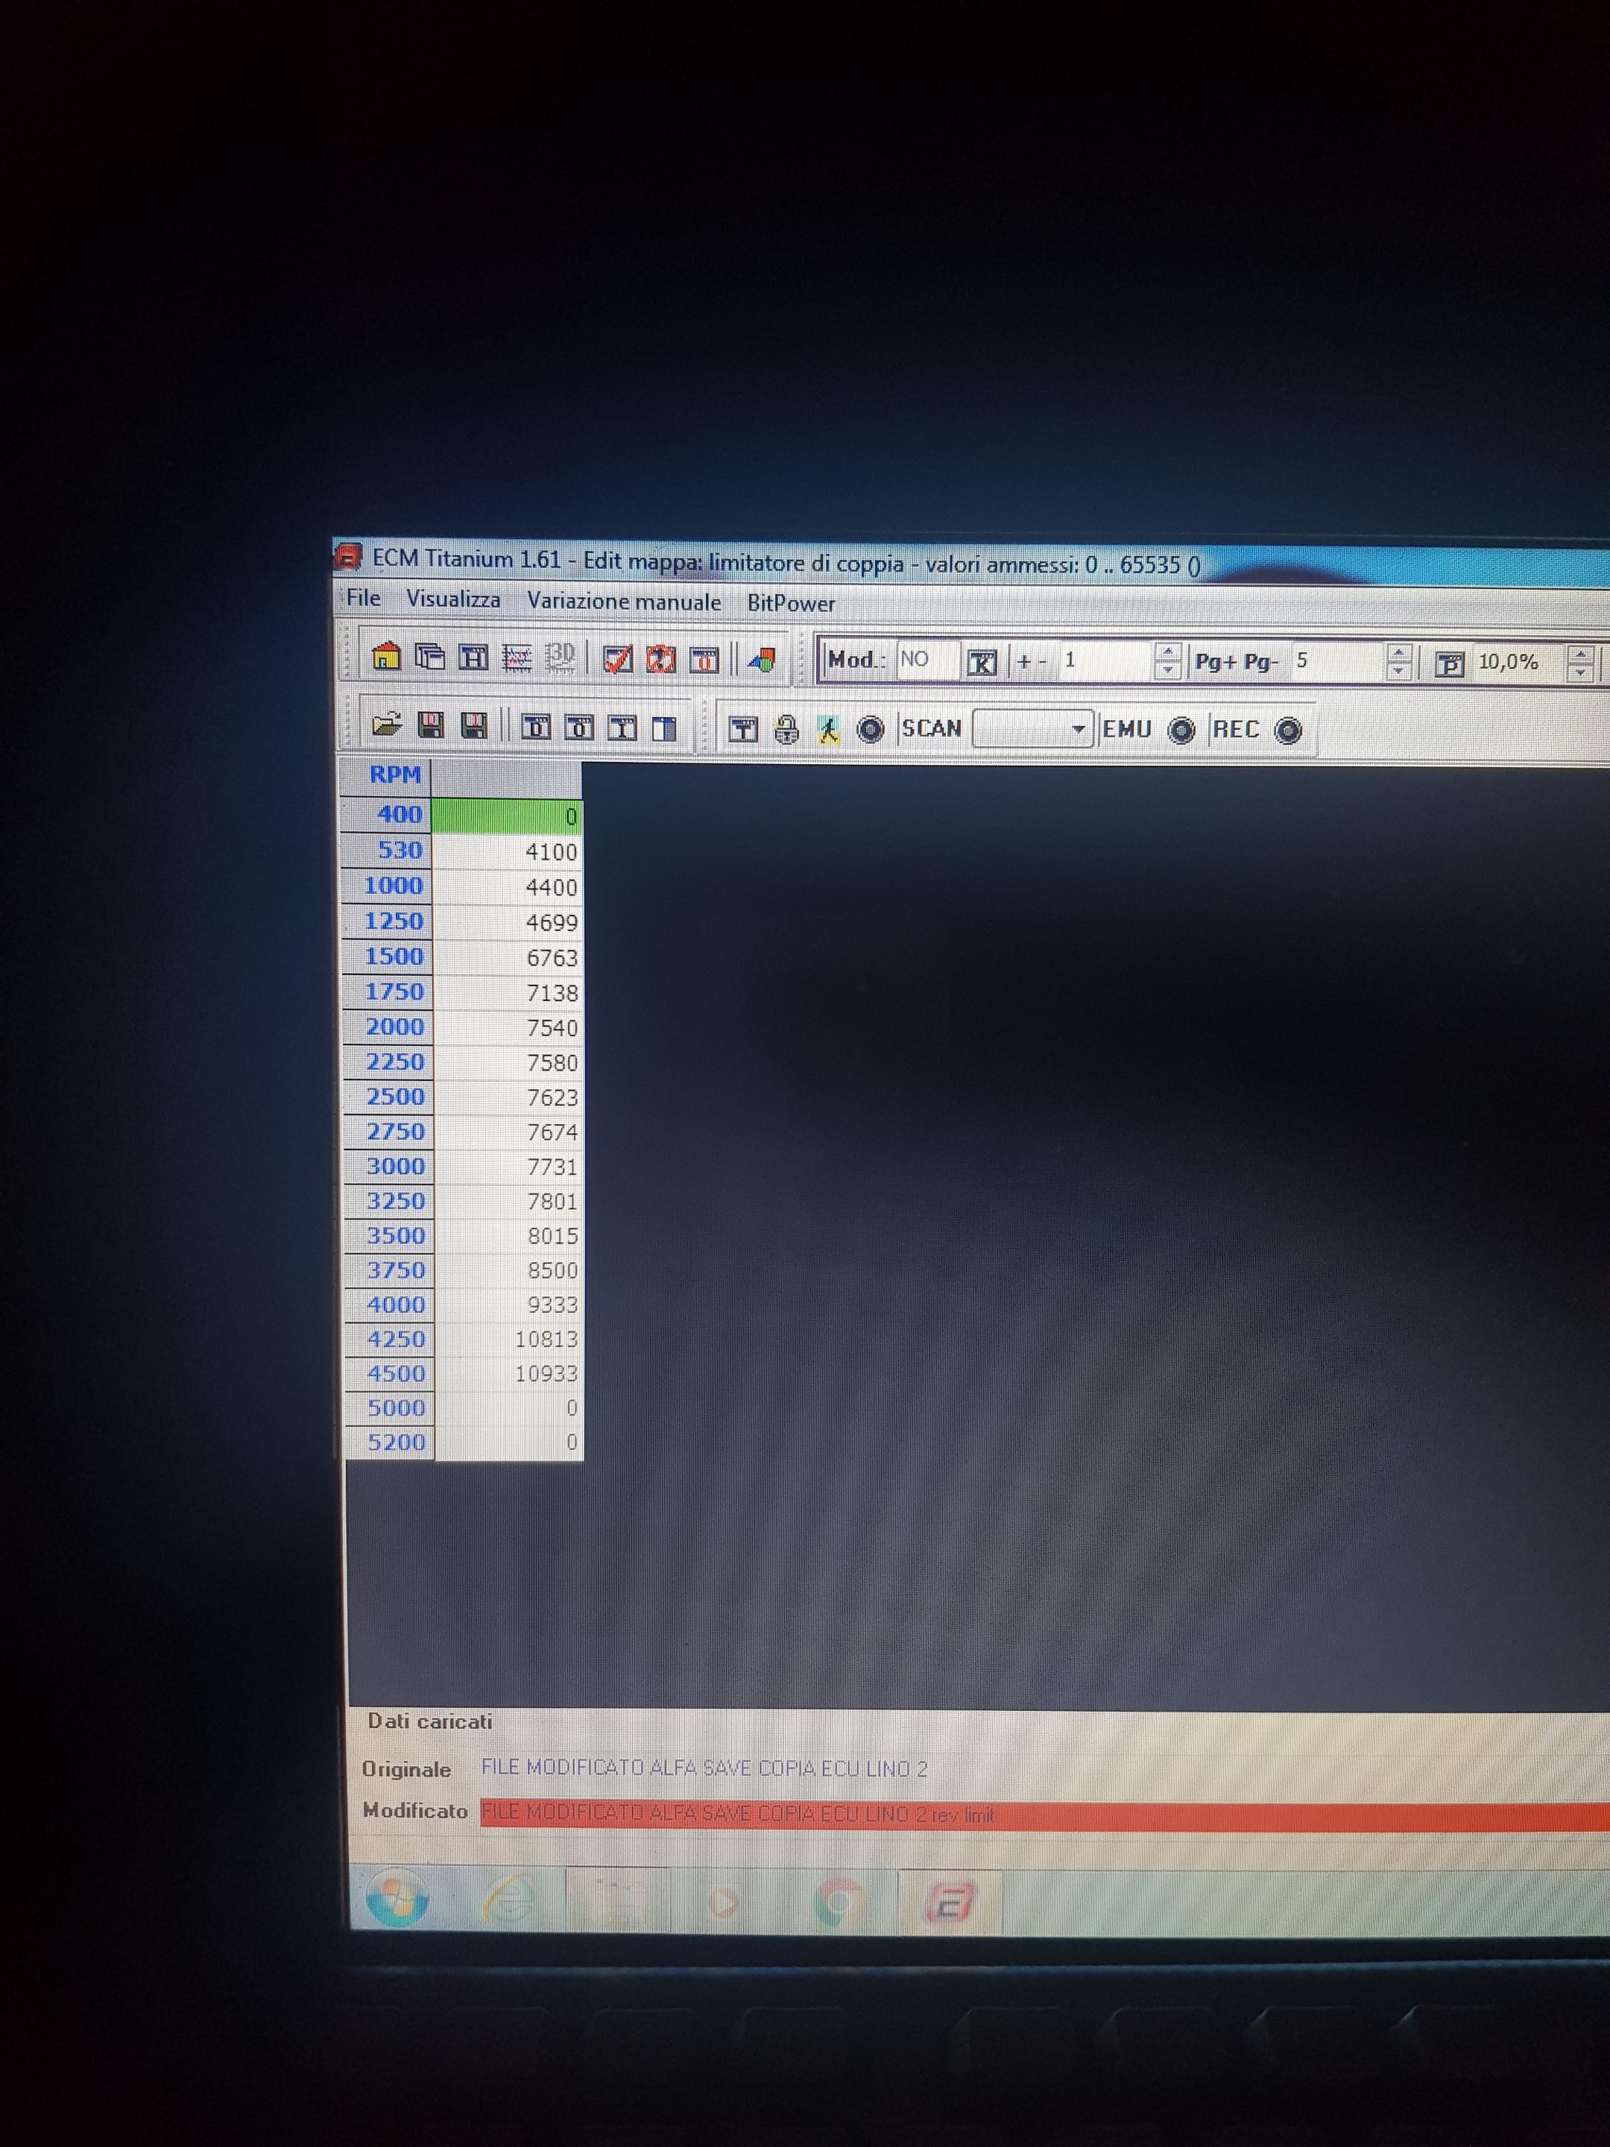This screenshot has width=1610, height=2147.
Task: Click the H window toolbar icon
Action: [x=473, y=658]
